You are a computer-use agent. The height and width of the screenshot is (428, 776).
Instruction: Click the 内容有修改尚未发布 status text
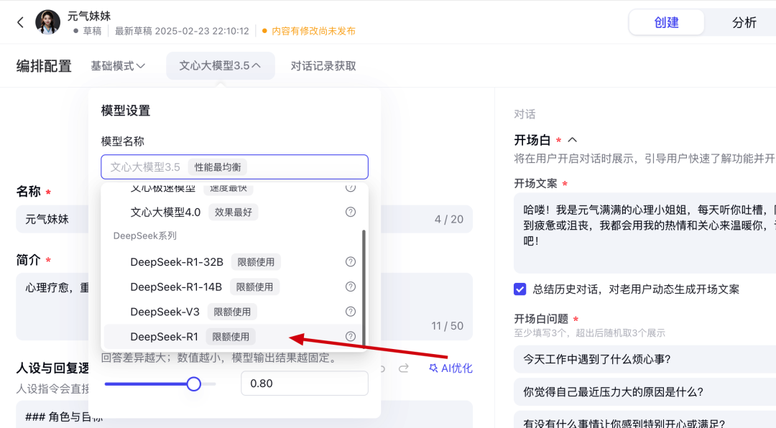(x=313, y=31)
